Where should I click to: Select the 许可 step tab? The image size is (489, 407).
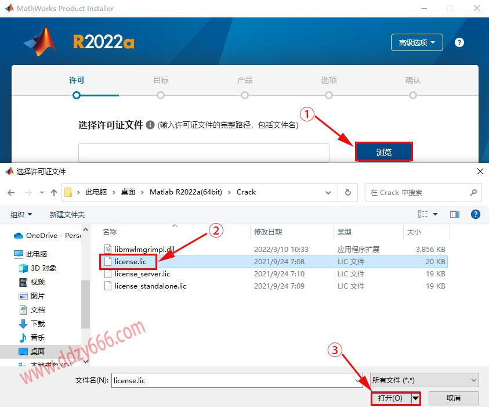click(x=77, y=80)
